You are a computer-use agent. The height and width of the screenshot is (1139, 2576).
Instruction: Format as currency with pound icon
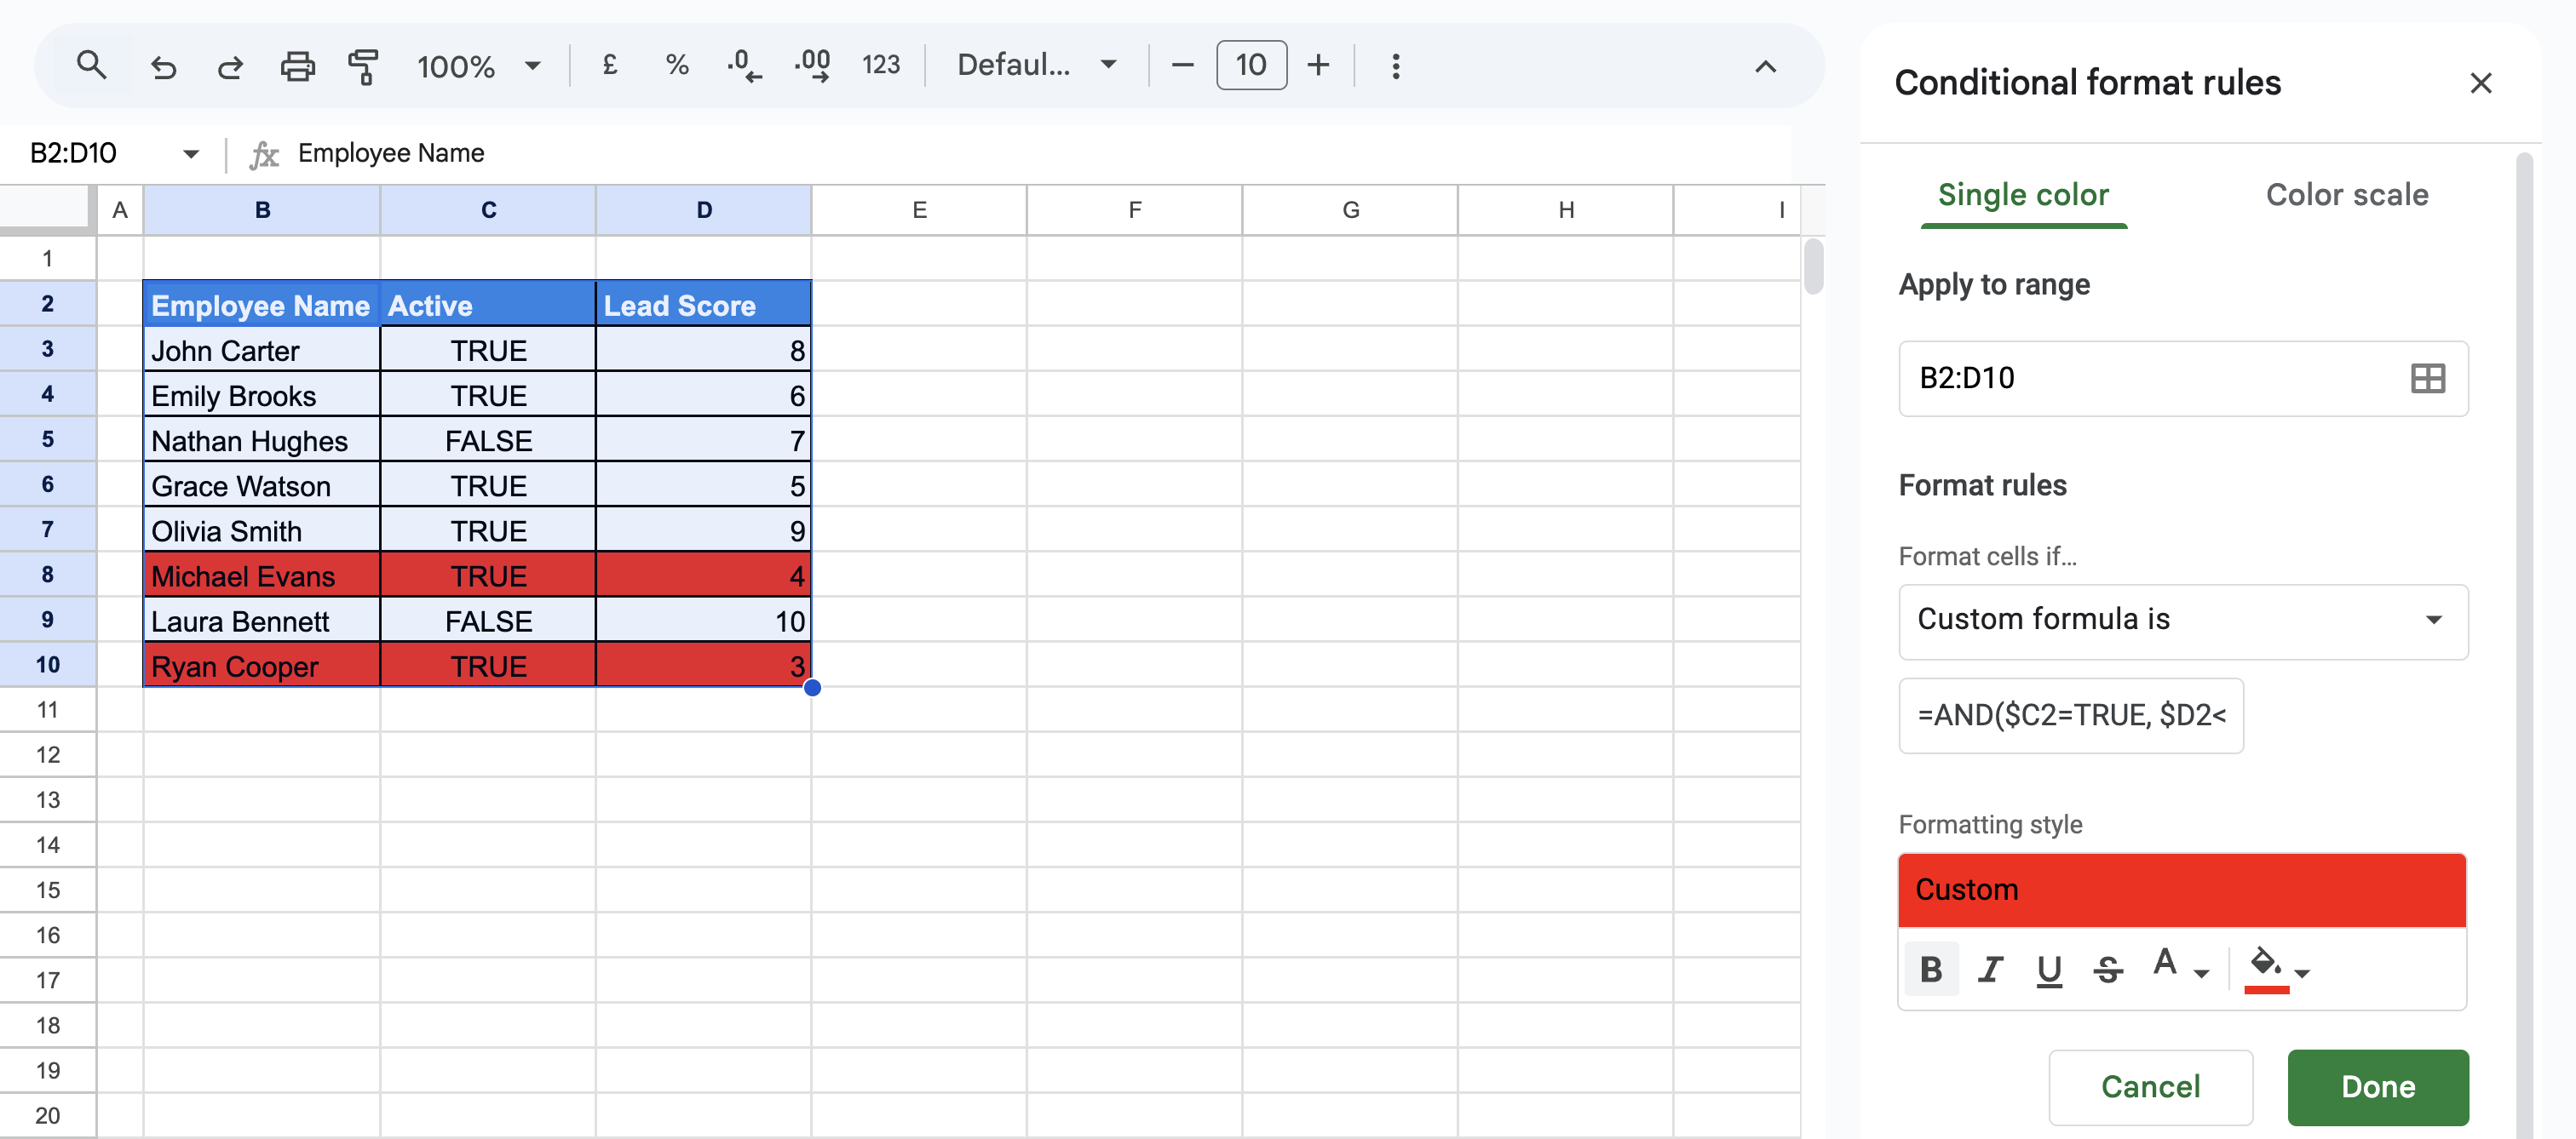(x=609, y=66)
